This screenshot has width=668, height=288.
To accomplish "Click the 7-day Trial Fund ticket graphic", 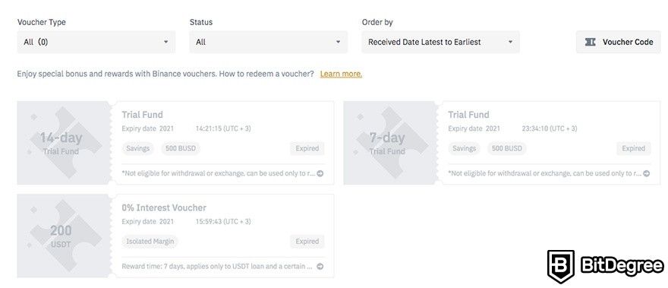I will click(389, 143).
